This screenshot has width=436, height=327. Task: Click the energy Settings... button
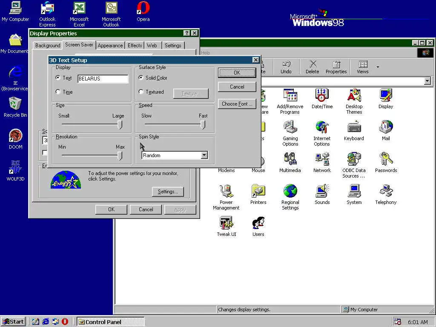[168, 192]
